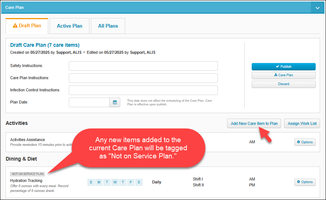
Task: Click Add New Care Item to Plan
Action: click(x=254, y=123)
